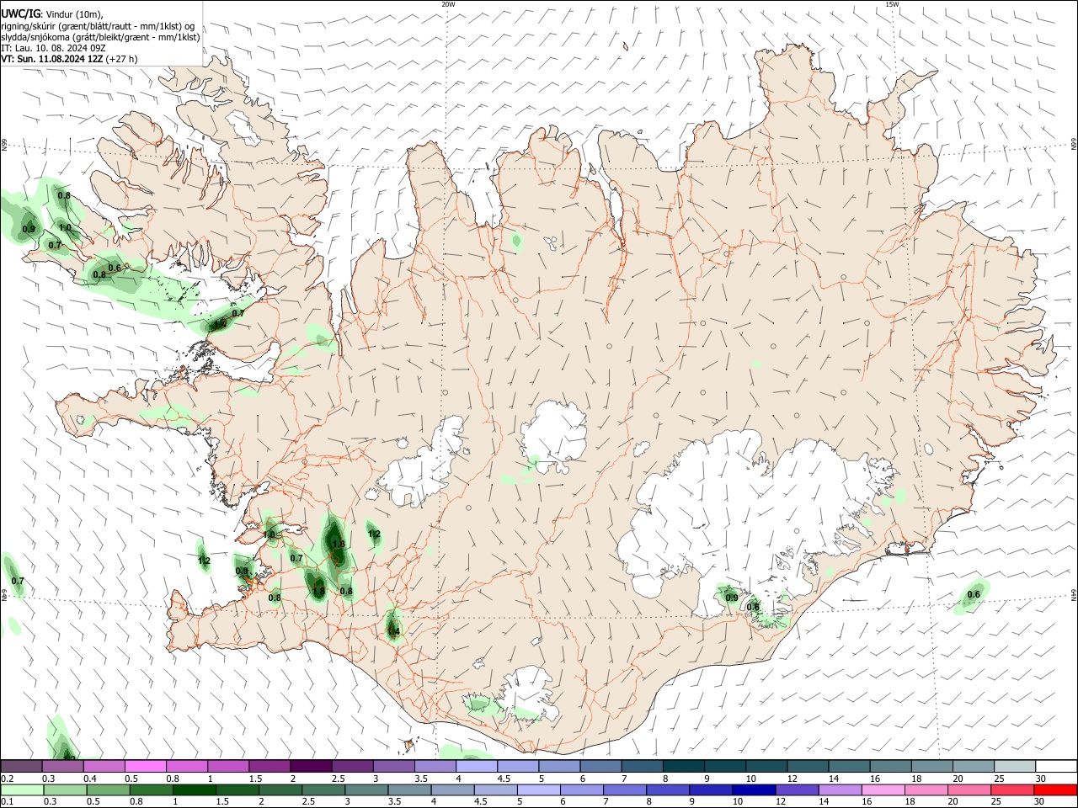The width and height of the screenshot is (1078, 808).
Task: Click the dark mauve 0.2 swatch, top legend row
Action: (x=21, y=766)
